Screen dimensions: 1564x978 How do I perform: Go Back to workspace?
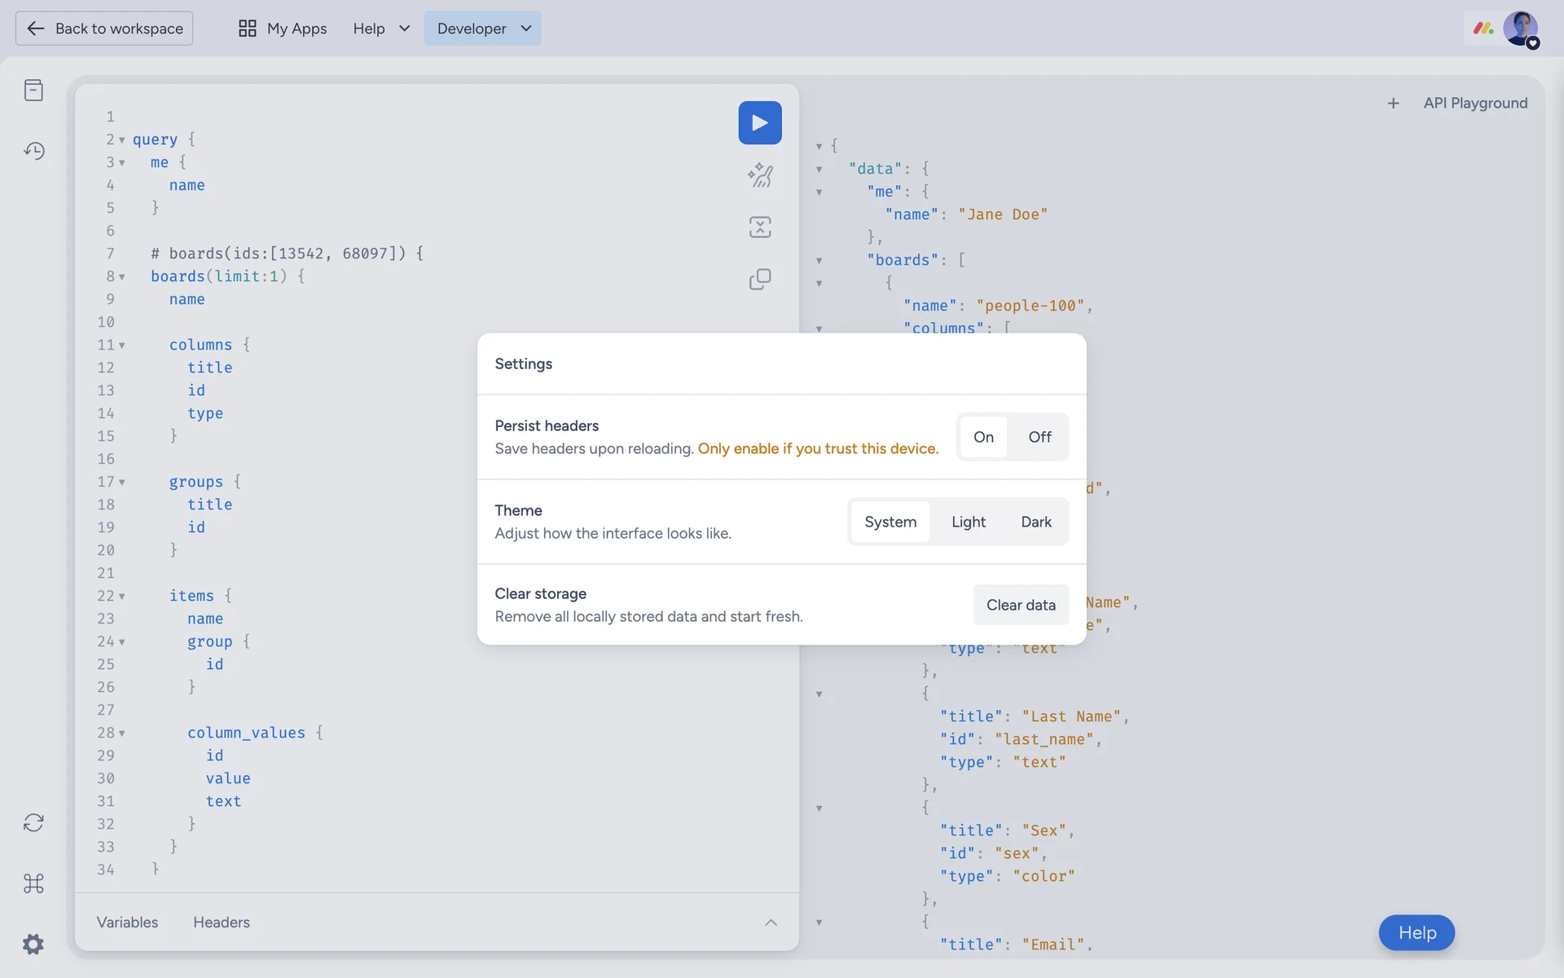click(104, 29)
